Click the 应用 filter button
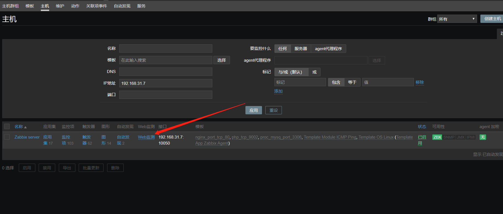Screen dimensions: 503x214 click(253, 110)
